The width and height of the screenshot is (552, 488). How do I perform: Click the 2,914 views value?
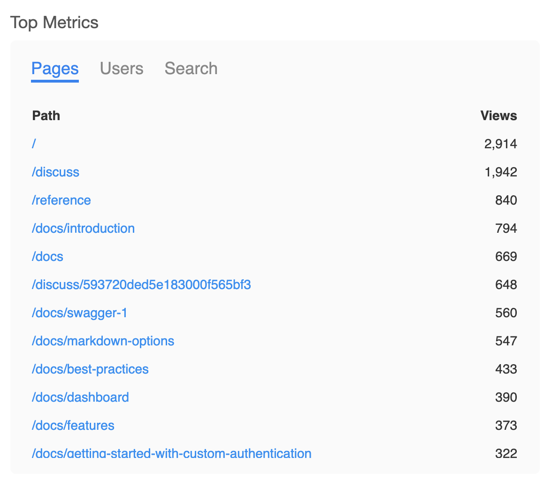click(x=500, y=144)
